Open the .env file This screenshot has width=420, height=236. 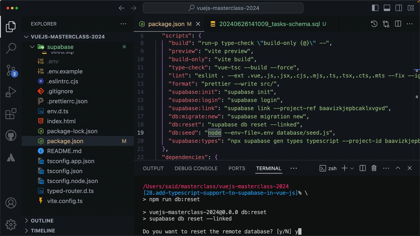point(78,61)
